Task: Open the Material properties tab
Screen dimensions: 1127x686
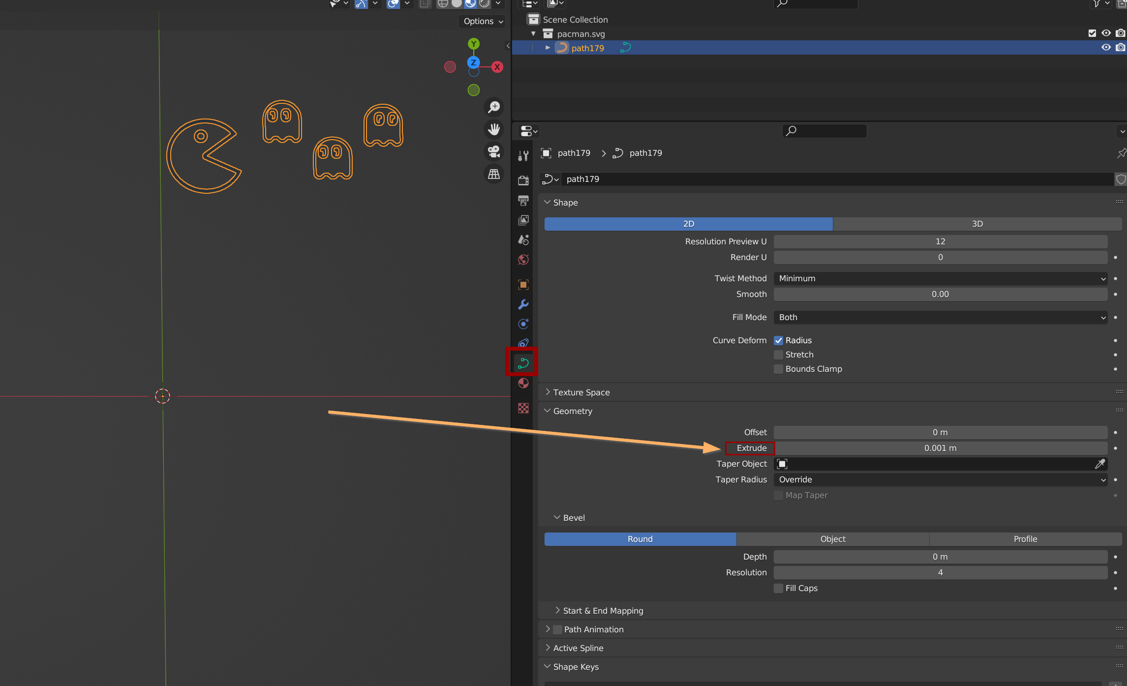Action: (523, 384)
